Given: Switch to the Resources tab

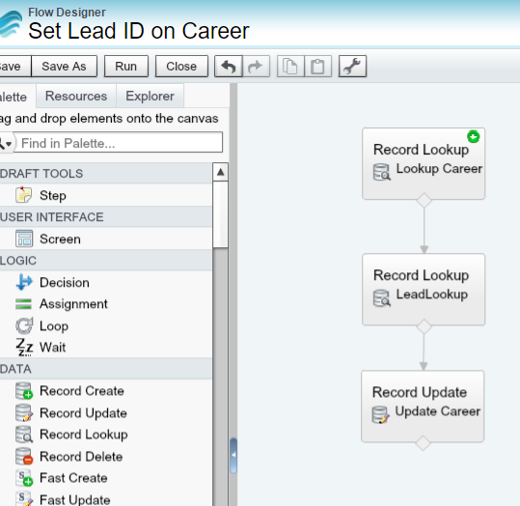Looking at the screenshot, I should (76, 96).
